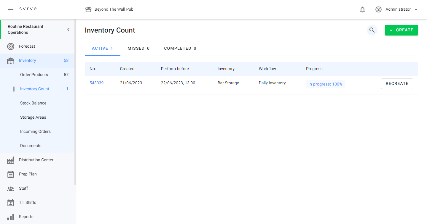This screenshot has width=427, height=224.
Task: Select Stock Balance in the sidebar
Action: (x=33, y=103)
